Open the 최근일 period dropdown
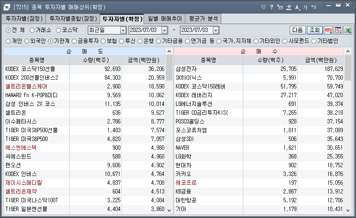Image resolution: width=356 pixels, height=218 pixels. [123, 30]
